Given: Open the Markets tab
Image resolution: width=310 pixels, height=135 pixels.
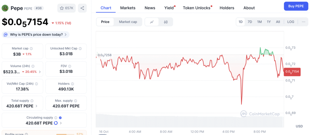Looking at the screenshot, I should pos(128,8).
